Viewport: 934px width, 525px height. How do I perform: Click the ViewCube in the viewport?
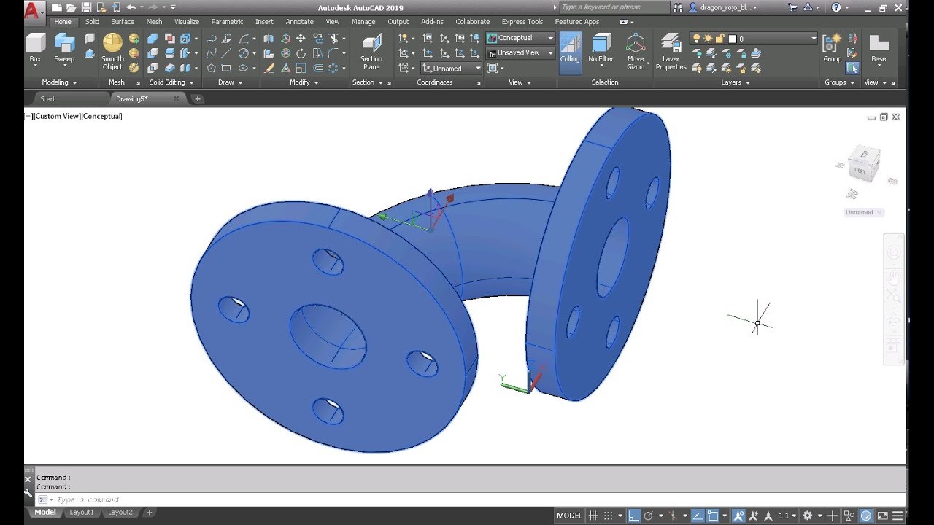click(865, 165)
